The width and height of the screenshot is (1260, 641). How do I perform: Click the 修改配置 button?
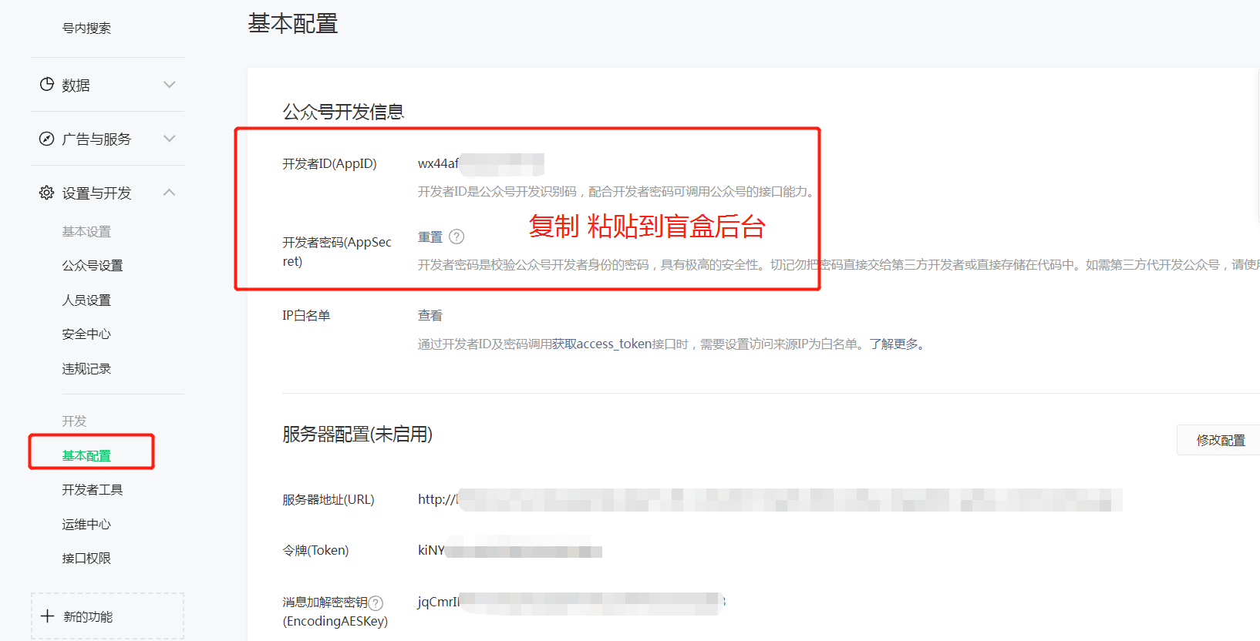[1219, 440]
